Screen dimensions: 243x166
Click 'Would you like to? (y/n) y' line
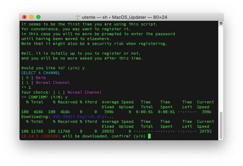click(53, 68)
